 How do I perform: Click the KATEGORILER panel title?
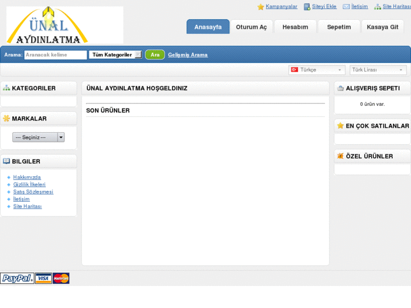tap(34, 88)
